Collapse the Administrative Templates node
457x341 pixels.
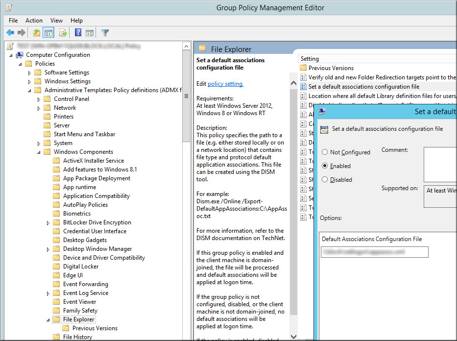[29, 91]
